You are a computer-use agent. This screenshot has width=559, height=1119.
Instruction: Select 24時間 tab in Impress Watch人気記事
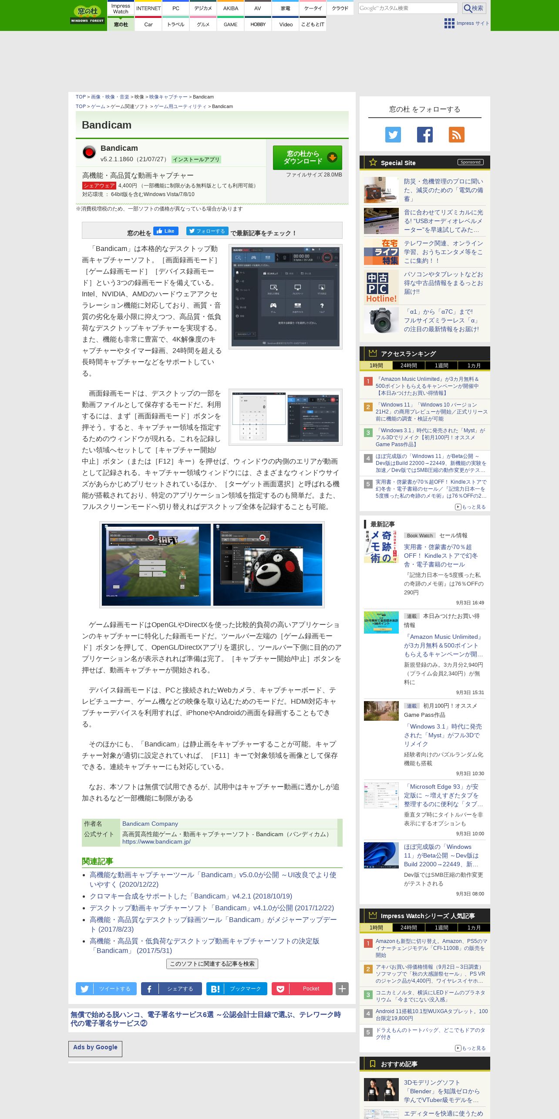(409, 928)
